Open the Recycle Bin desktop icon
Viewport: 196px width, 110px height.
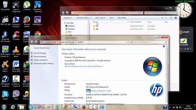pos(5,6)
